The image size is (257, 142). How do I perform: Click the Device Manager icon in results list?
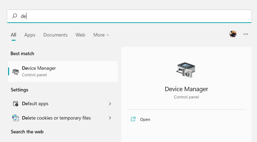16,72
